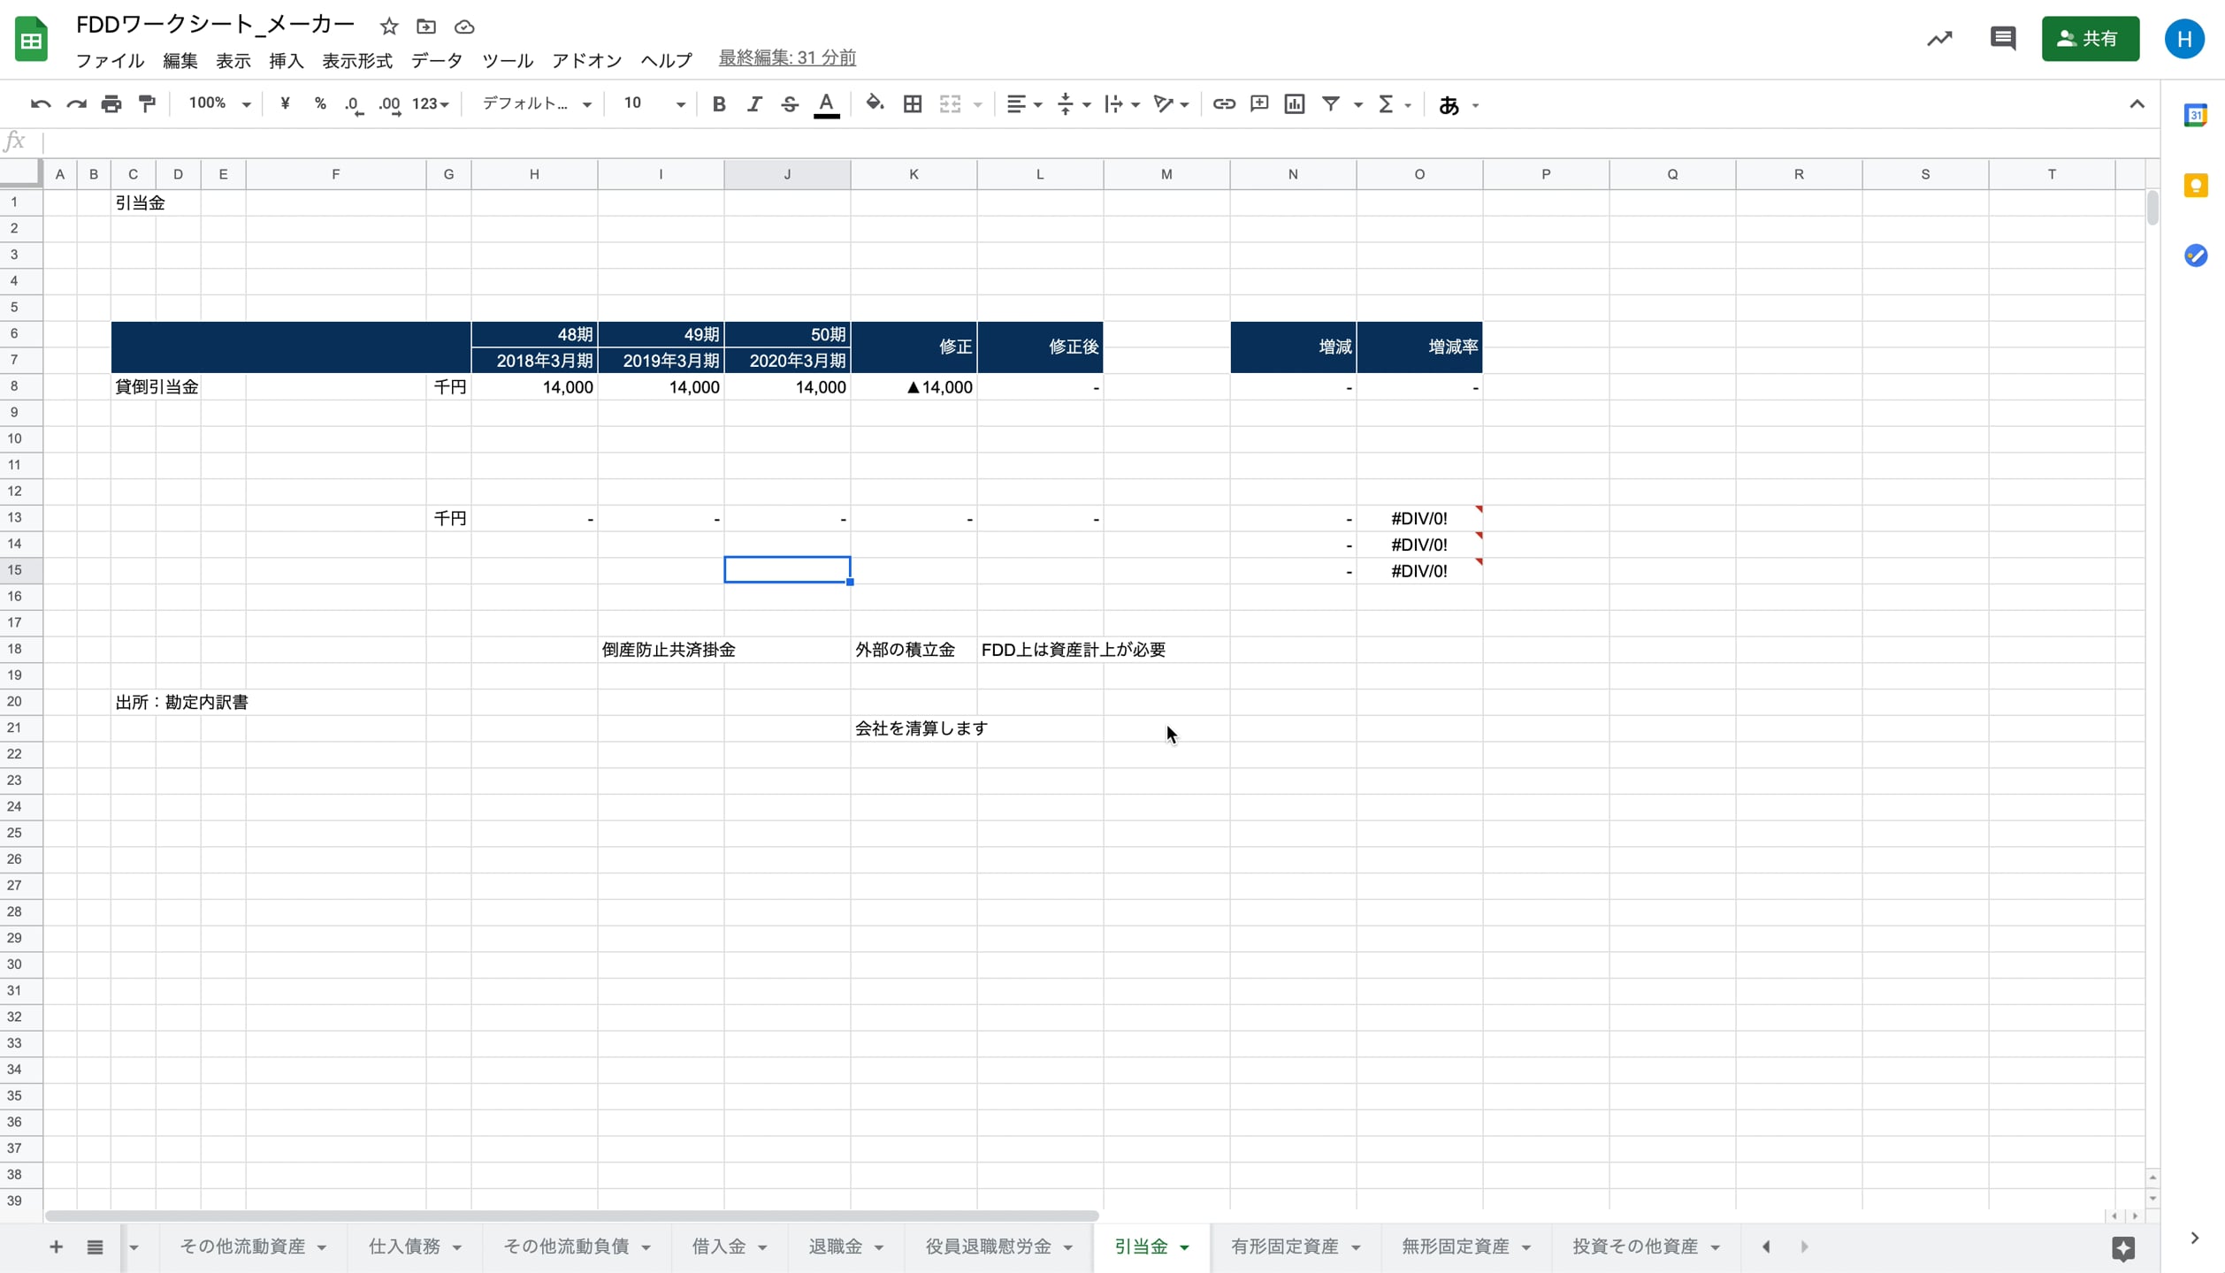
Task: Open the zoom 100% dropdown
Action: coord(219,104)
